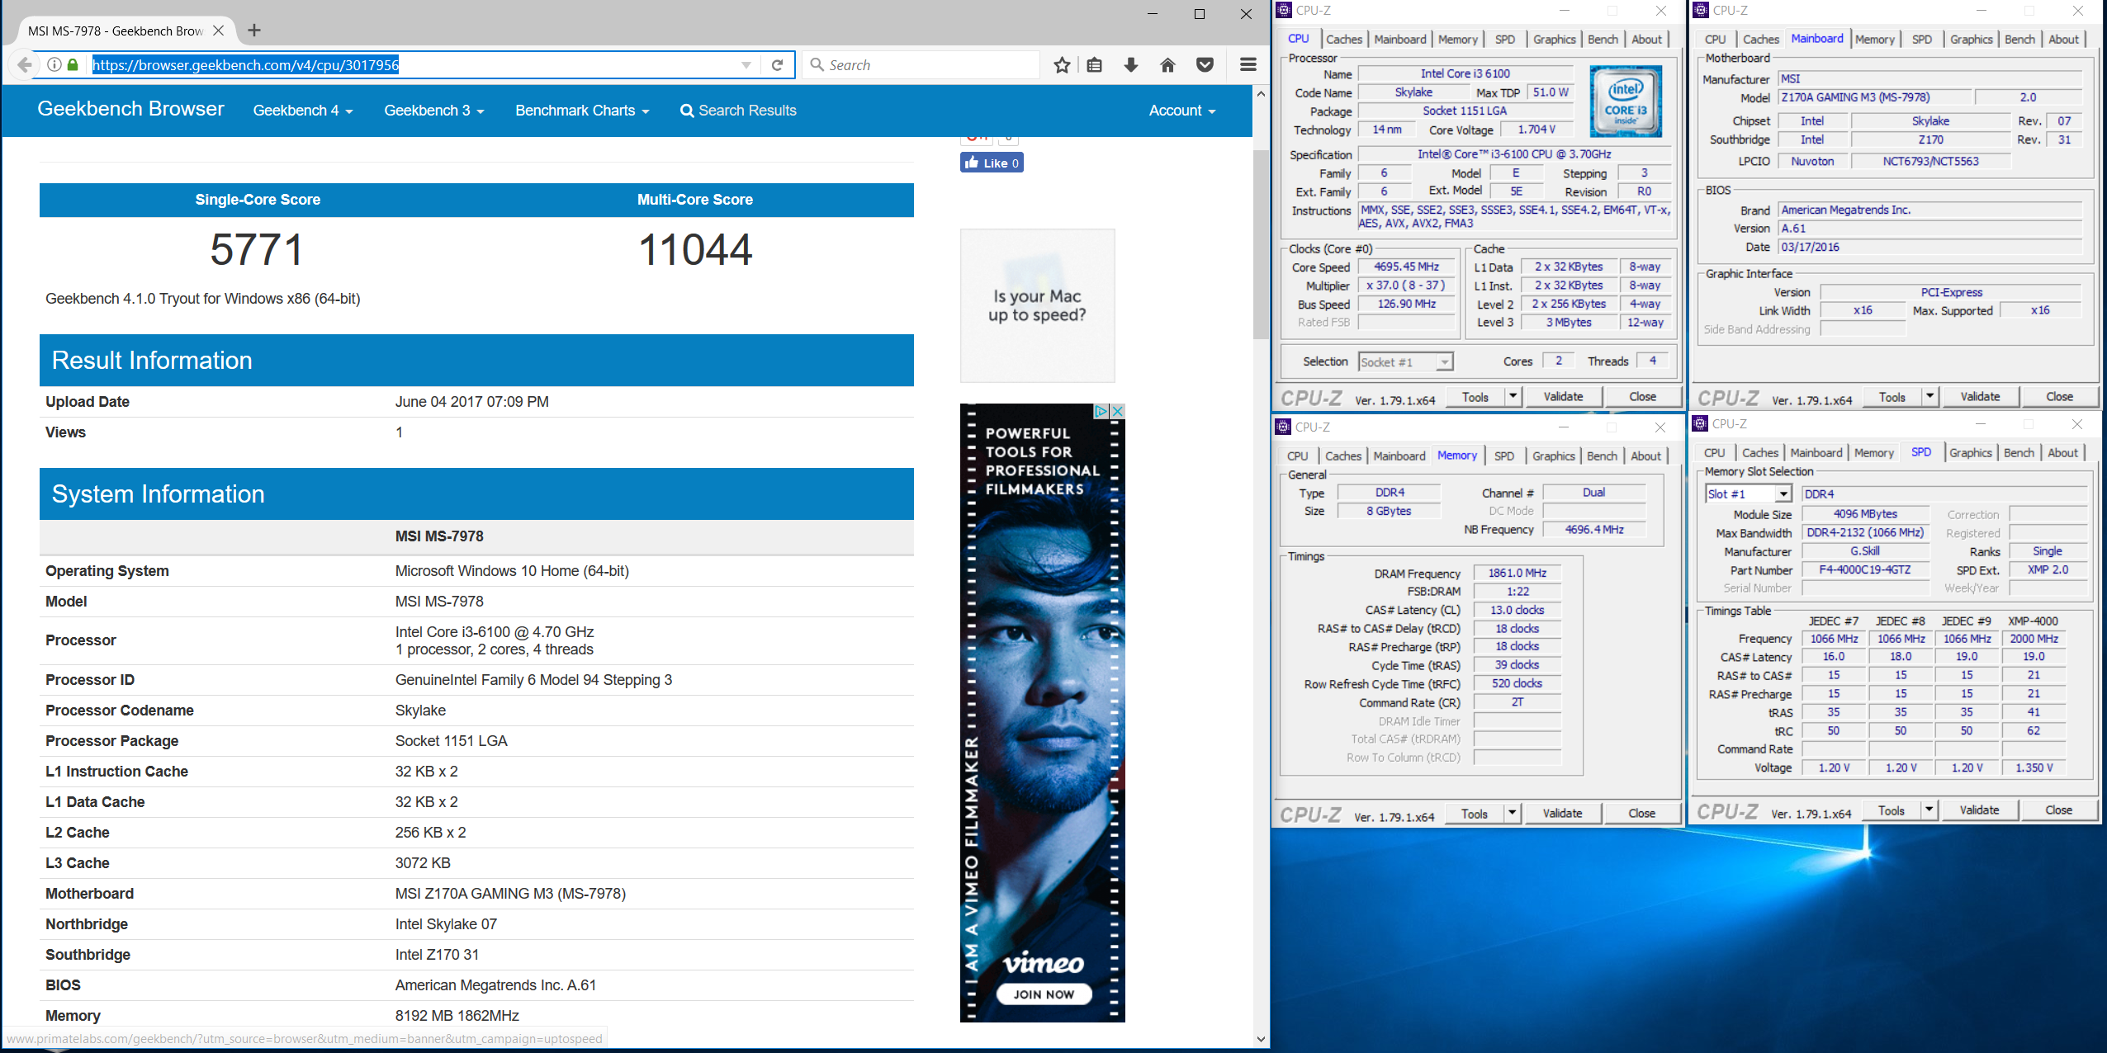This screenshot has height=1053, width=2107.
Task: Click Close in the Mainboard window
Action: (x=2059, y=396)
